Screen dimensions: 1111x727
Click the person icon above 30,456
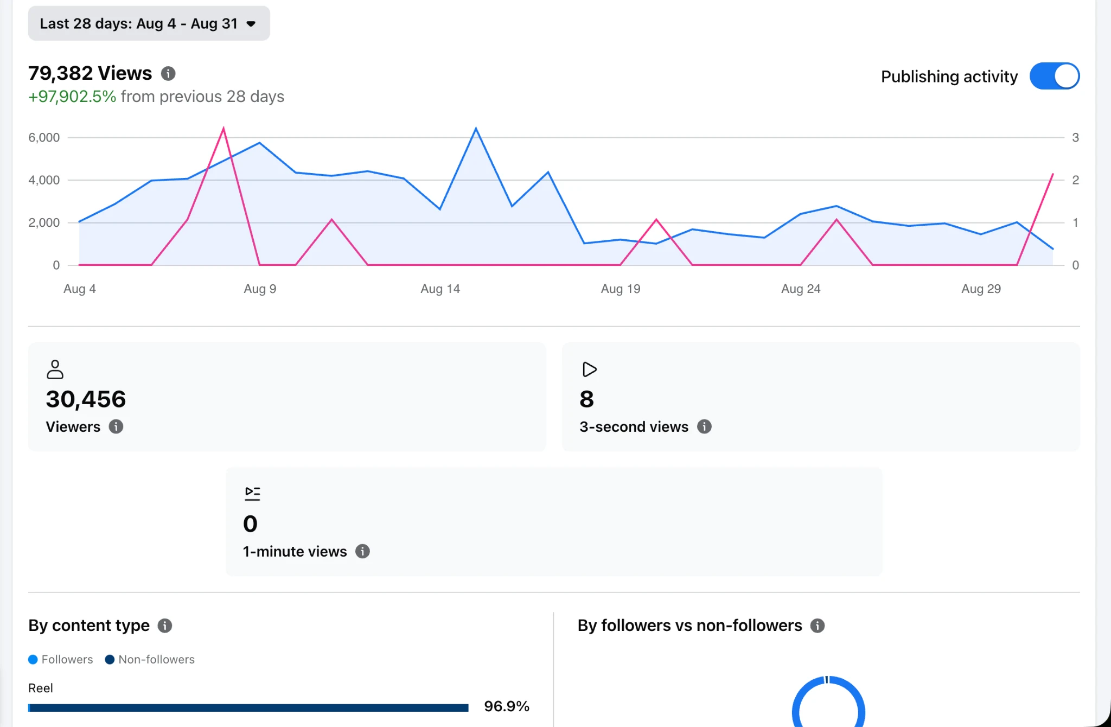[55, 369]
